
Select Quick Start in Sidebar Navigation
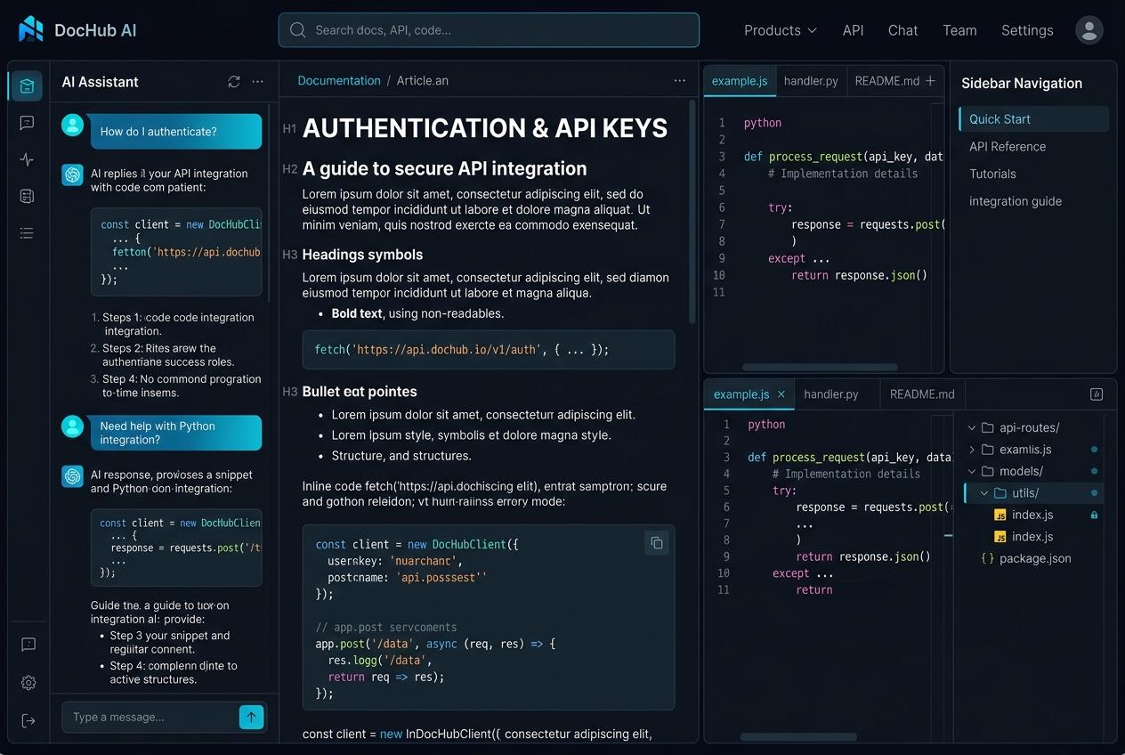pos(1033,119)
